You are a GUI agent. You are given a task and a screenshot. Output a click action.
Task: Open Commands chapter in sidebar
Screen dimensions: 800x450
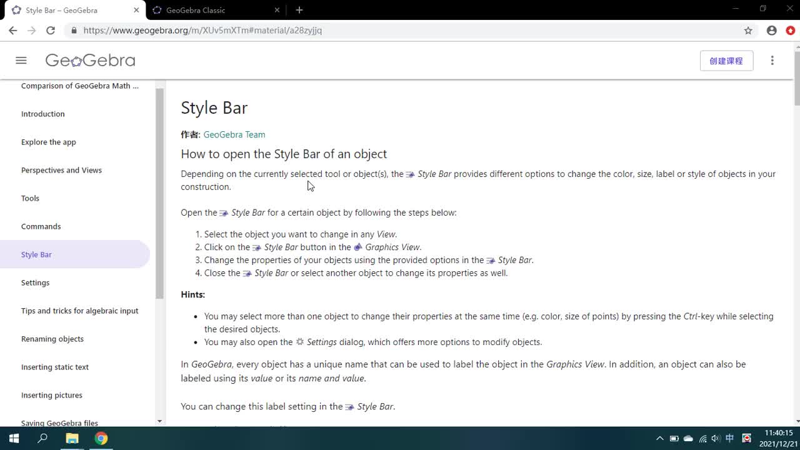[41, 226]
